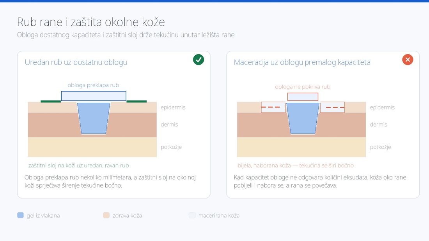
Task: Click the red X cross icon
Action: coord(408,60)
